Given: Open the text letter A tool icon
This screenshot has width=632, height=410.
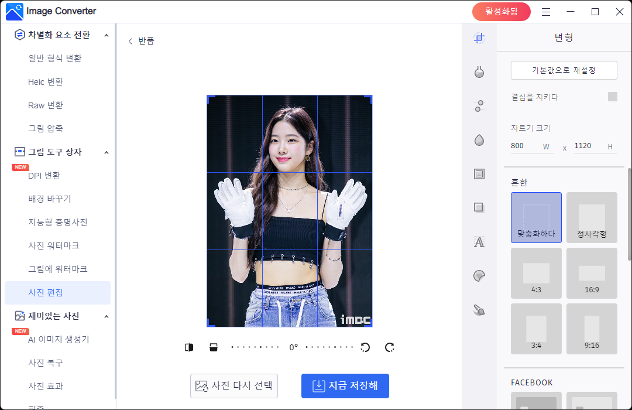Looking at the screenshot, I should pyautogui.click(x=479, y=242).
